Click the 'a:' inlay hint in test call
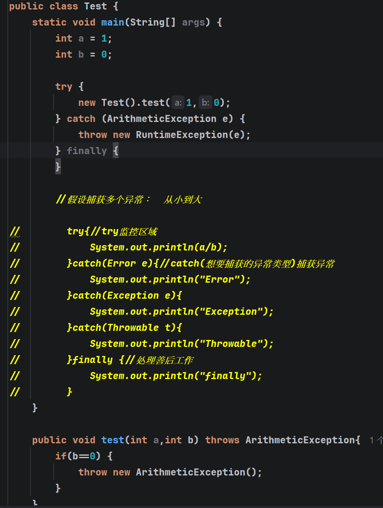The width and height of the screenshot is (383, 508). tap(178, 103)
